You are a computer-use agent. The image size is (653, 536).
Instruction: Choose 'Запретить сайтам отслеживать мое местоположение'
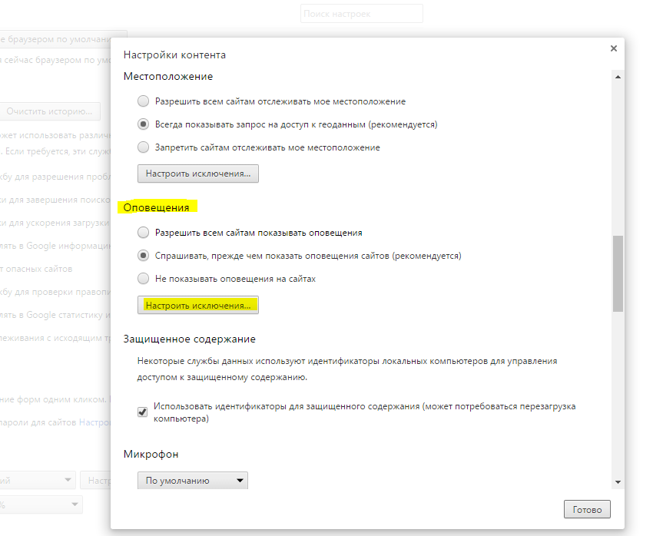pyautogui.click(x=143, y=147)
